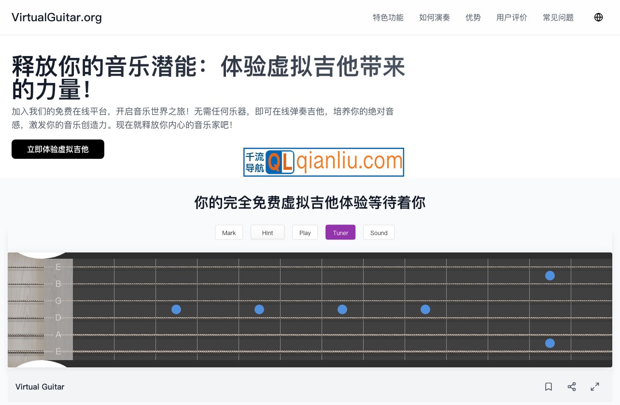Click the G string label on the fretboard

58,301
